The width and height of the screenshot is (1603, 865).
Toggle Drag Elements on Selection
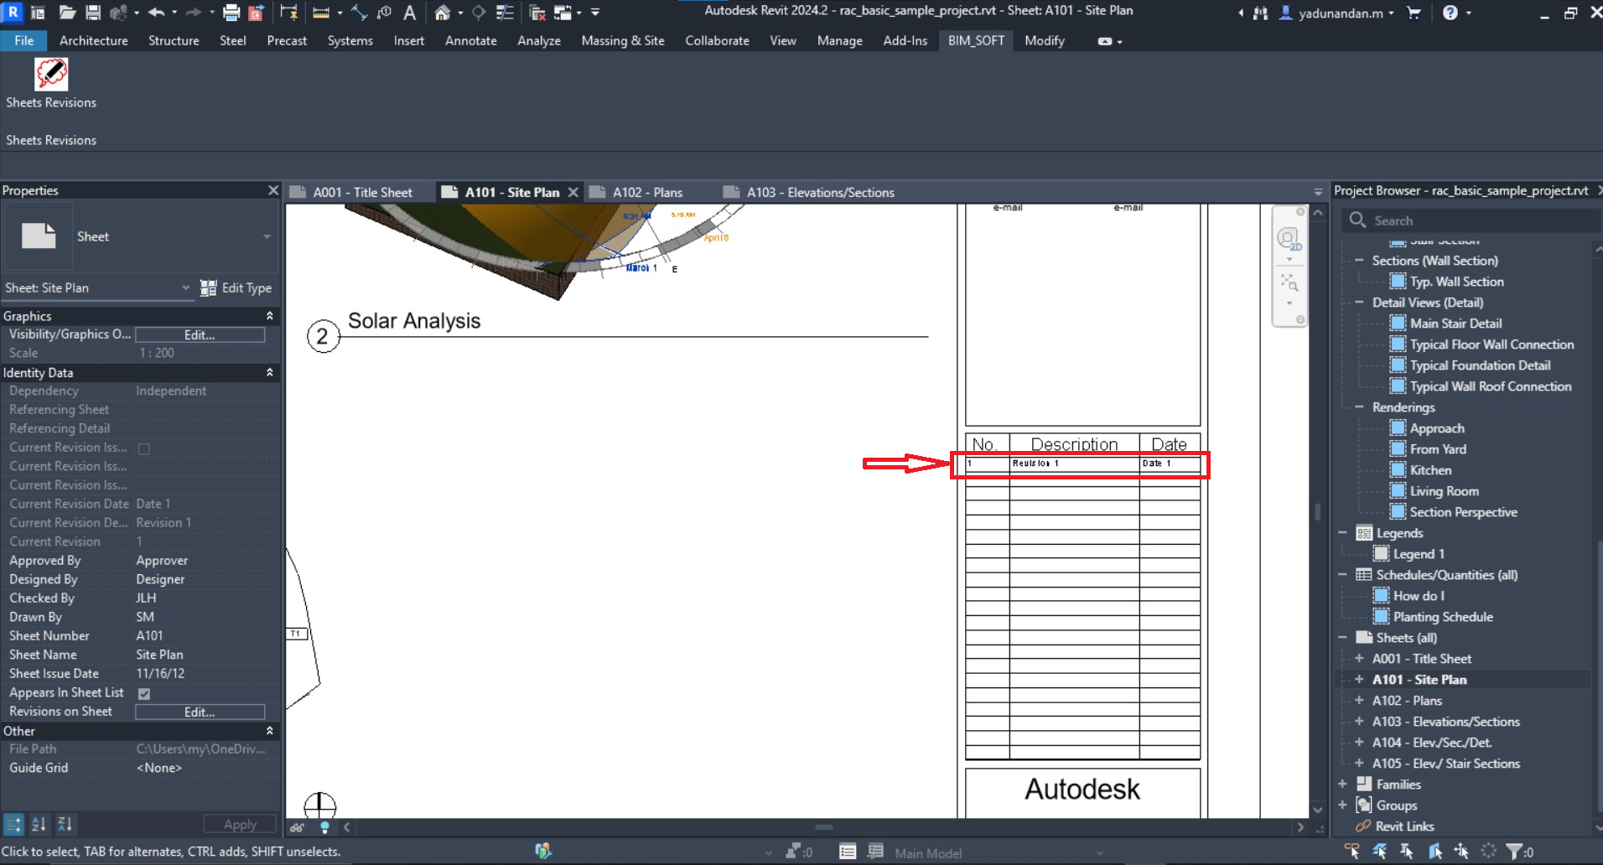tap(1461, 852)
